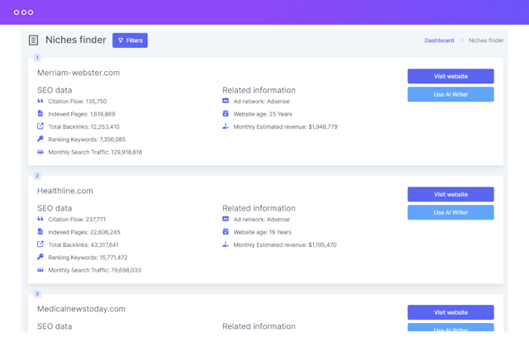This screenshot has width=529, height=342.
Task: Go to Dashboard breadcrumb link
Action: coord(439,40)
